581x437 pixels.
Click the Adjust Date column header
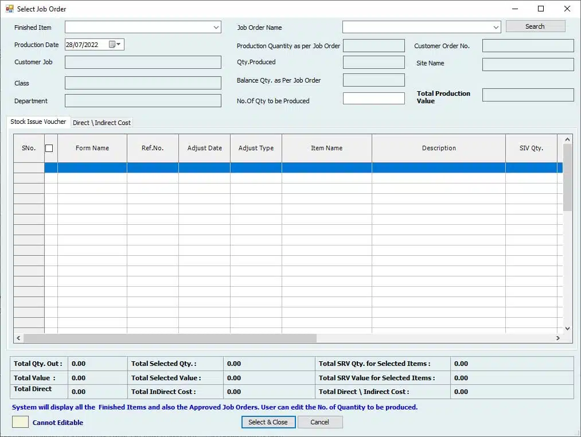(x=205, y=148)
